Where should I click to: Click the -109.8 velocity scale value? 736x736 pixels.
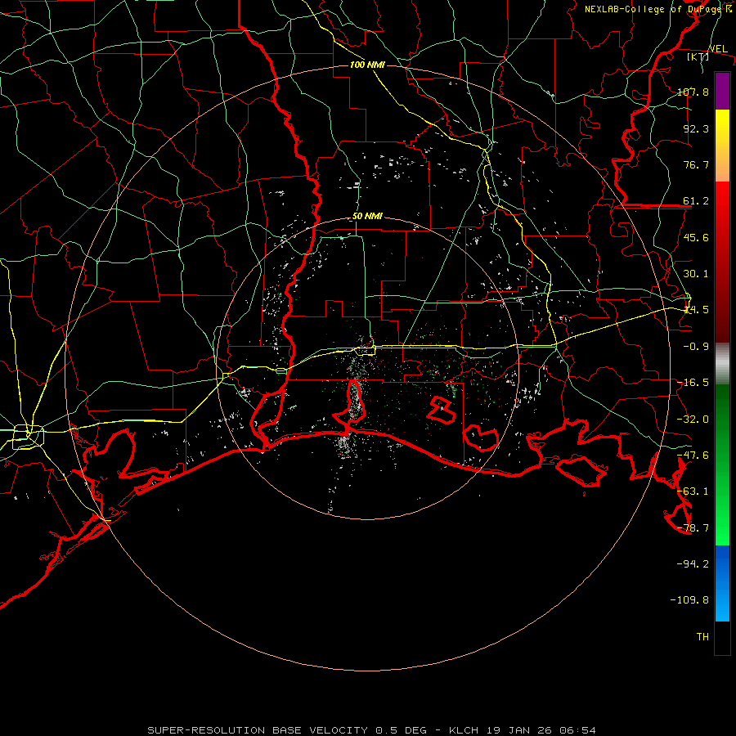pyautogui.click(x=689, y=600)
